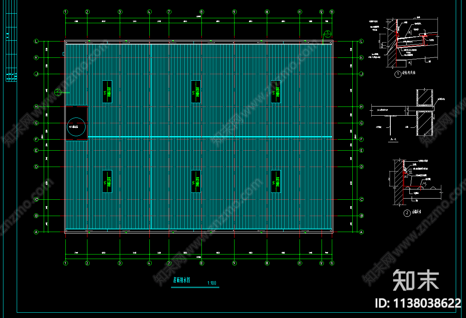
Task: Click axis bubble 1 in the top row
Action: pyautogui.click(x=66, y=12)
